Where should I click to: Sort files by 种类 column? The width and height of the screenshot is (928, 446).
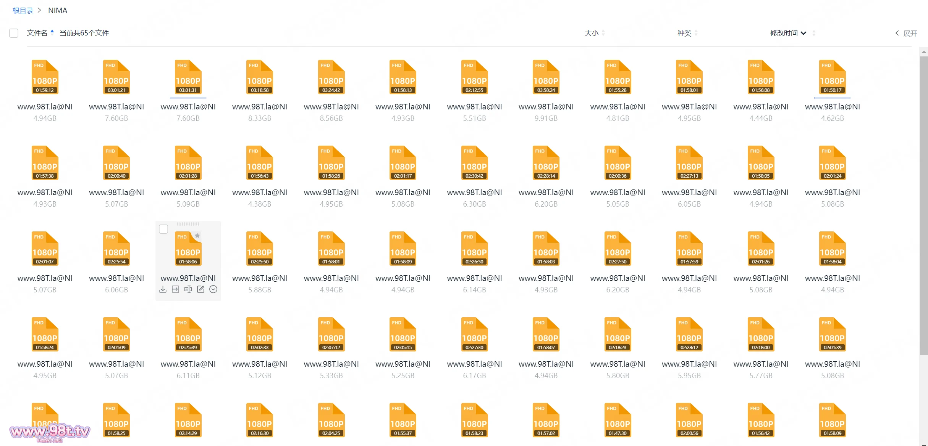coord(684,33)
